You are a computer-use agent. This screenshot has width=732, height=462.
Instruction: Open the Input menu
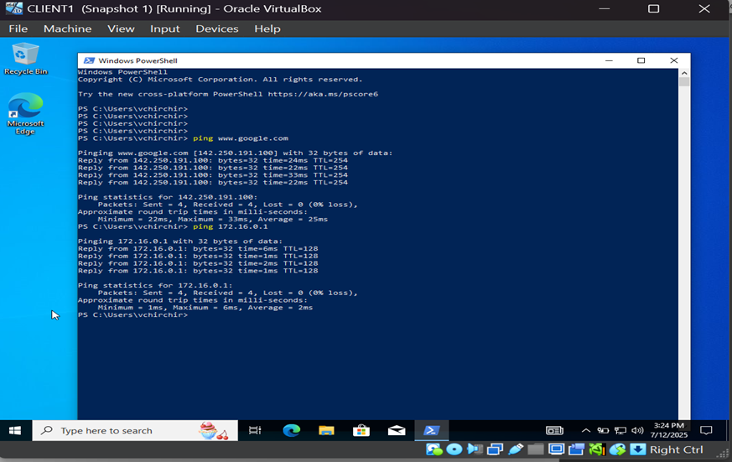coord(165,29)
